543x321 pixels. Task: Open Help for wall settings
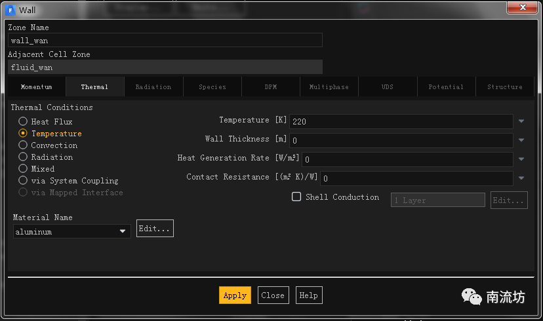(309, 295)
